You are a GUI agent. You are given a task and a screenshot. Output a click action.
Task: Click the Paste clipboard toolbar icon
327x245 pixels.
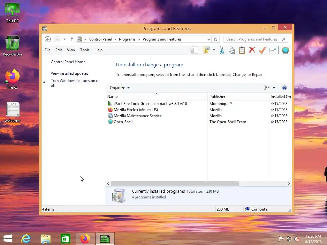[242, 50]
